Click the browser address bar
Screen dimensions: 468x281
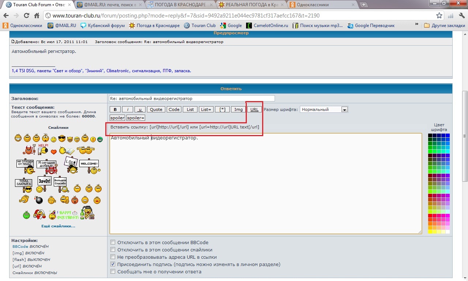tap(243, 16)
